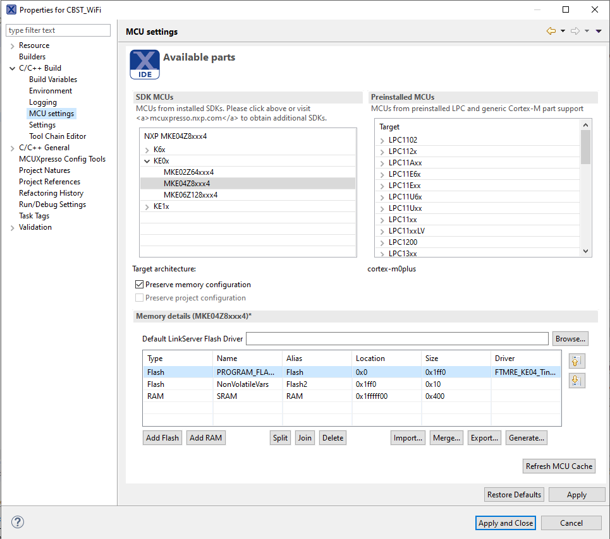Screen dimensions: 610x539
Task: Click the Delete memory region button
Action: pyautogui.click(x=332, y=437)
